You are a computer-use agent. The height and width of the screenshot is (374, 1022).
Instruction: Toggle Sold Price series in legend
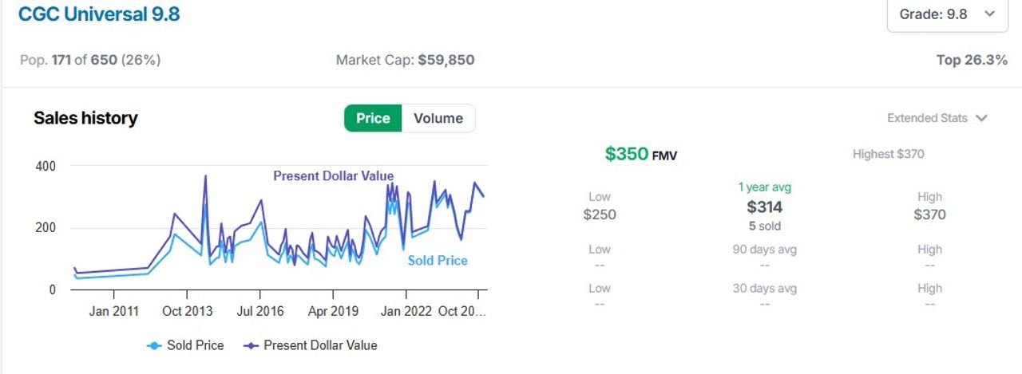(x=185, y=345)
